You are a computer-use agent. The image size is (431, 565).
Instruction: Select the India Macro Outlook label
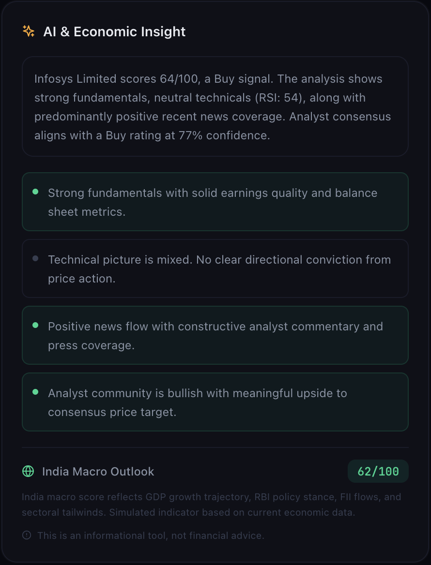(98, 471)
